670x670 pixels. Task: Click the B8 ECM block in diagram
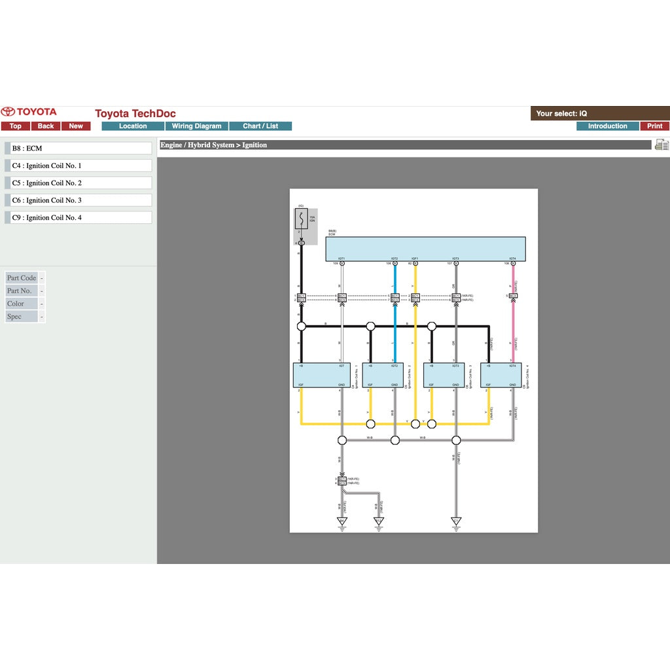tap(425, 249)
